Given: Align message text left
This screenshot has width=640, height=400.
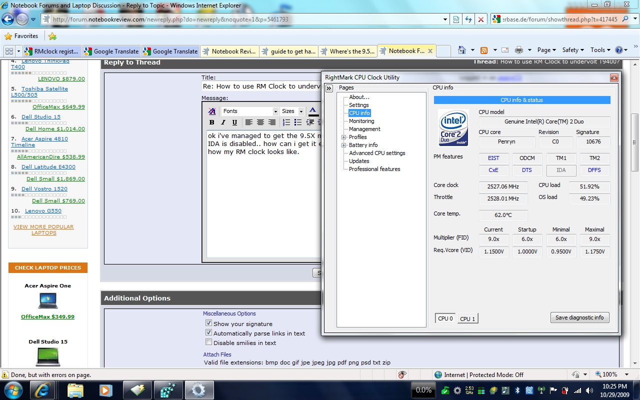Looking at the screenshot, I should 248,122.
